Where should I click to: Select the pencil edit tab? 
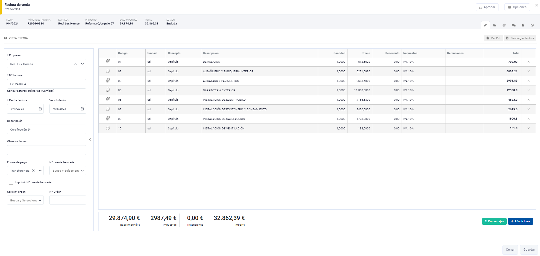(x=485, y=25)
